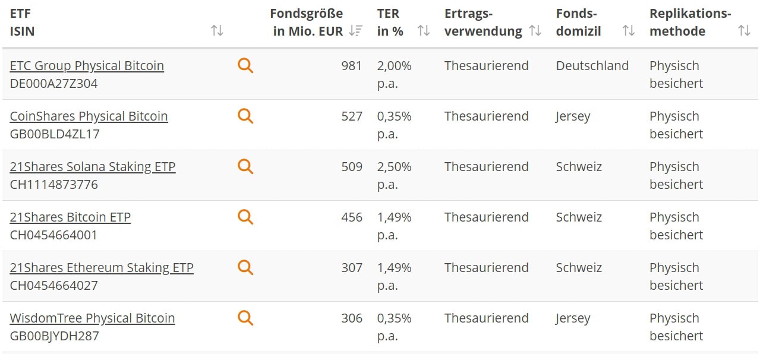Screen dimensions: 760x354
Task: Sort table by TER in % arrows
Action: pyautogui.click(x=424, y=31)
